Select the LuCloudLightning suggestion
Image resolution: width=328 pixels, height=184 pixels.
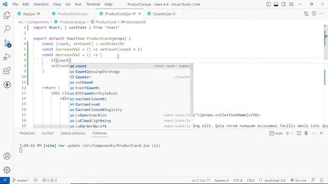(x=130, y=121)
